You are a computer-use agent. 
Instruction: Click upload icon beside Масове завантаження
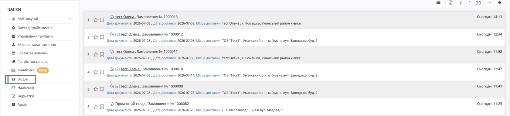click(13, 45)
